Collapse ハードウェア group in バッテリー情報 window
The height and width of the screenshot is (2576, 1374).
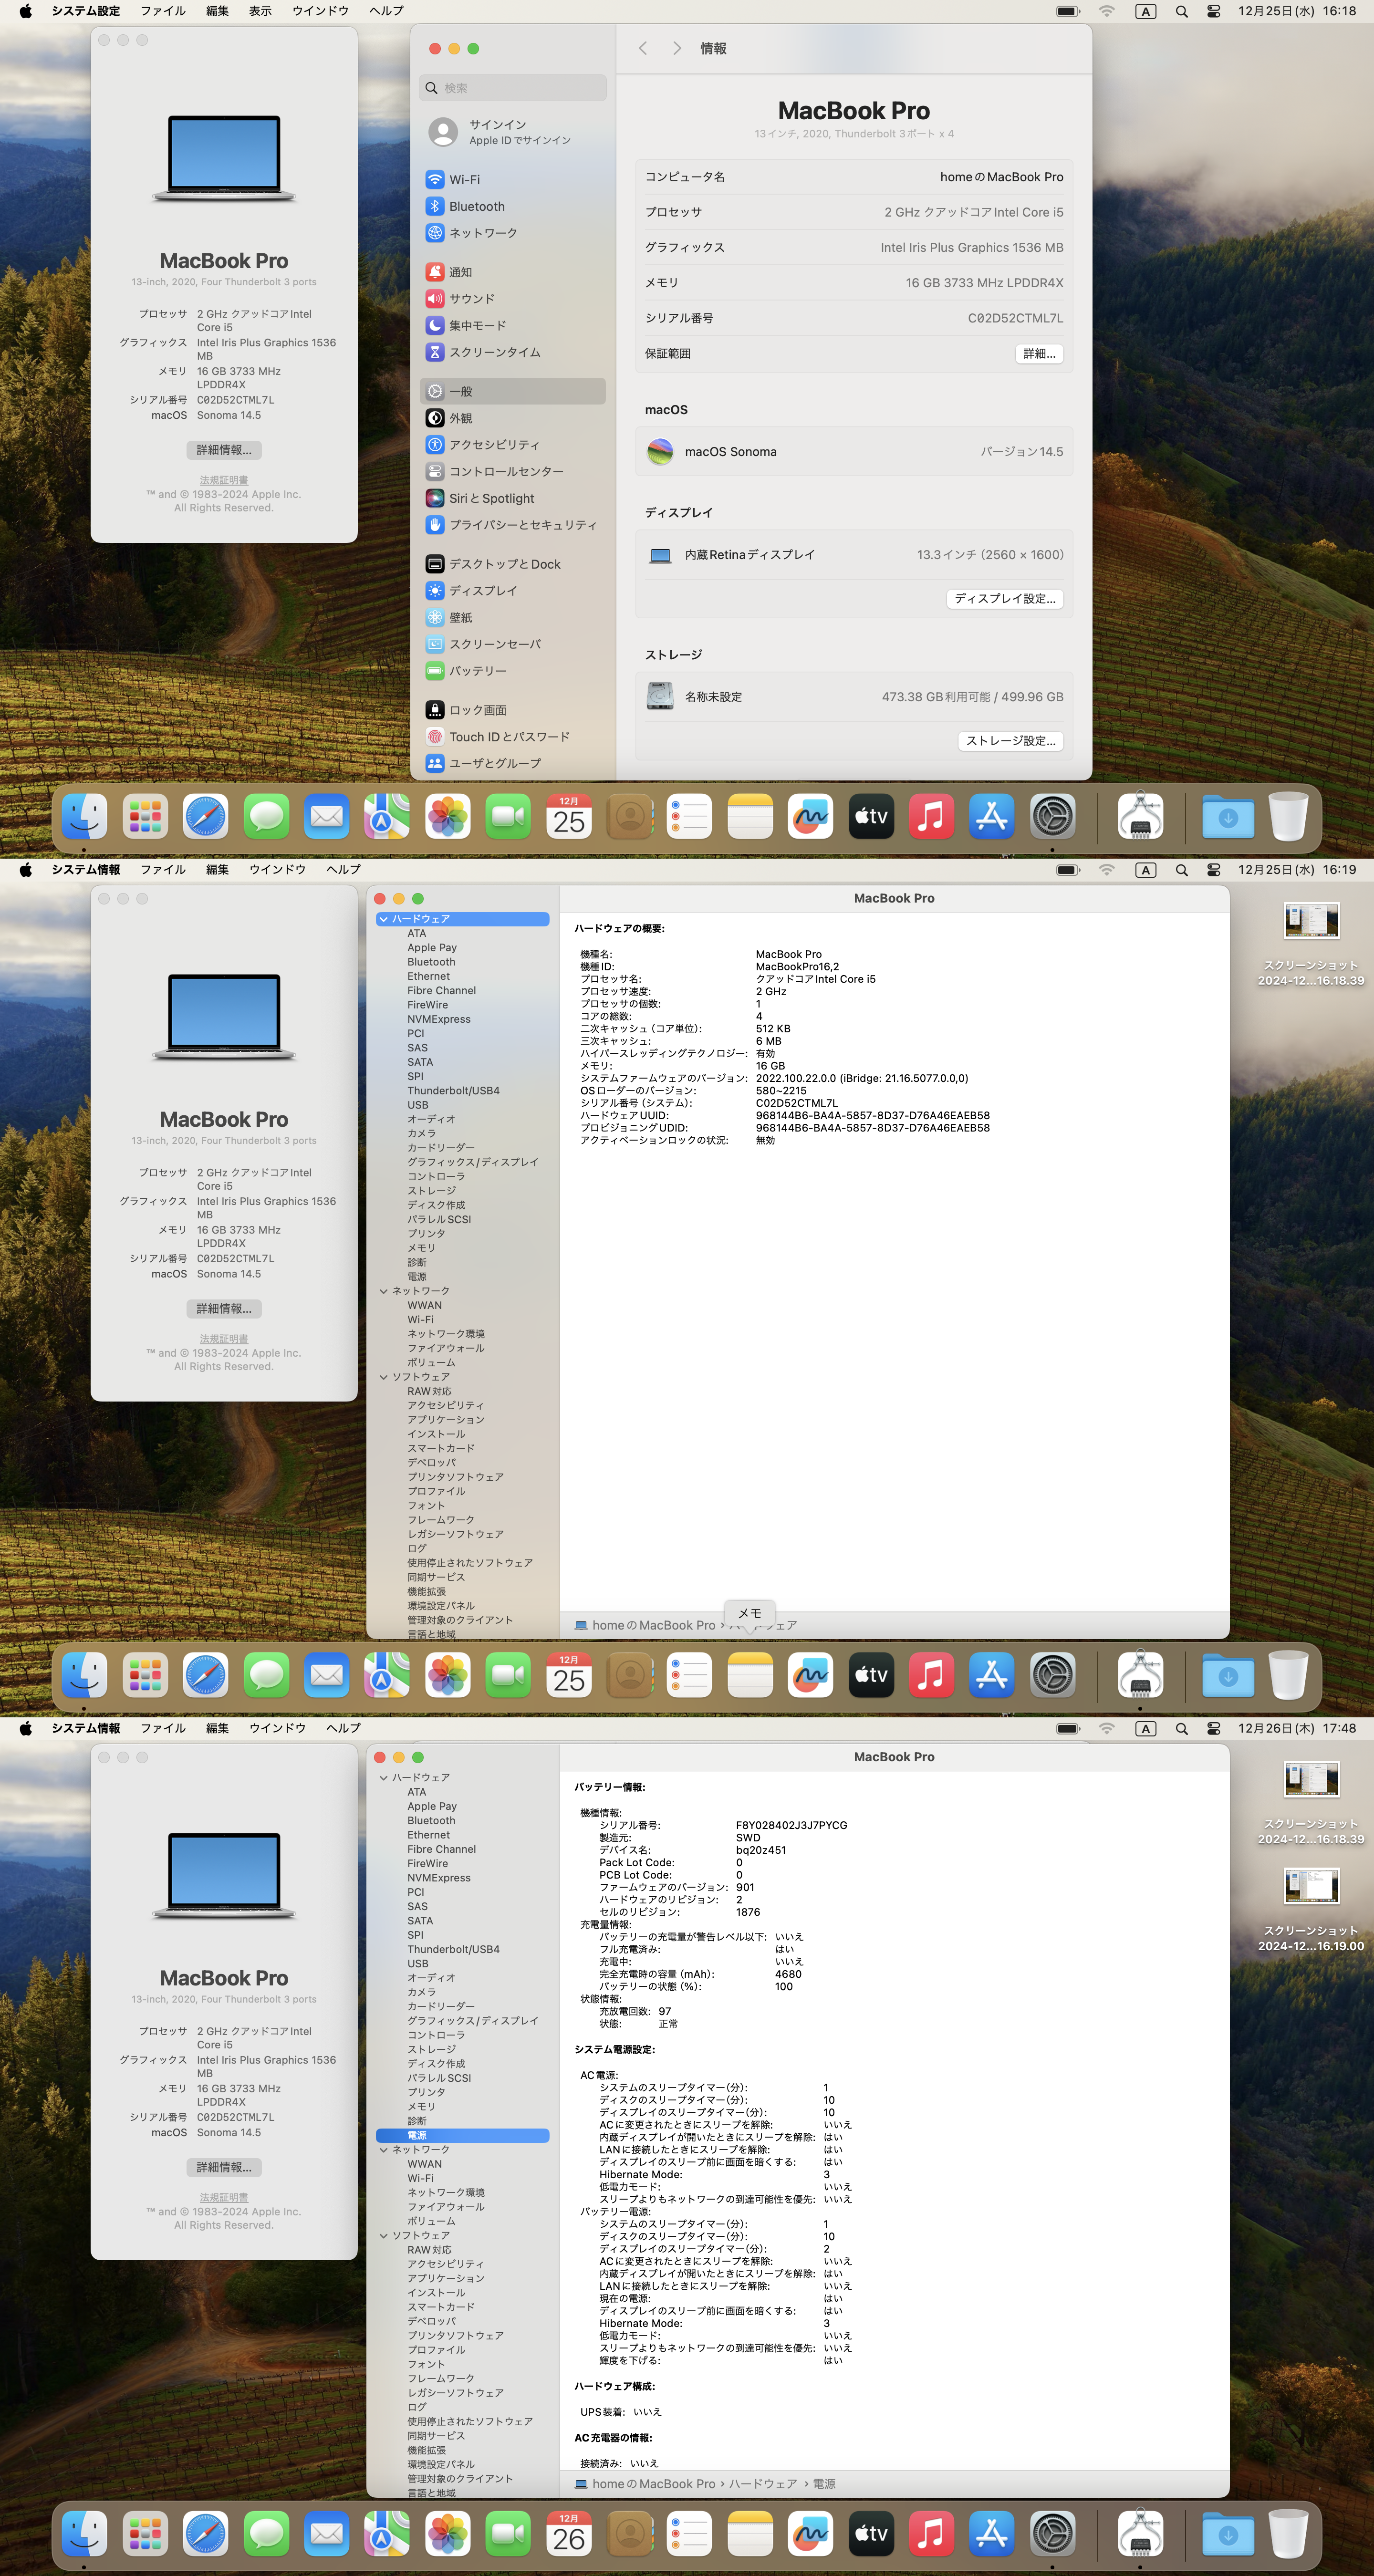(x=383, y=1778)
